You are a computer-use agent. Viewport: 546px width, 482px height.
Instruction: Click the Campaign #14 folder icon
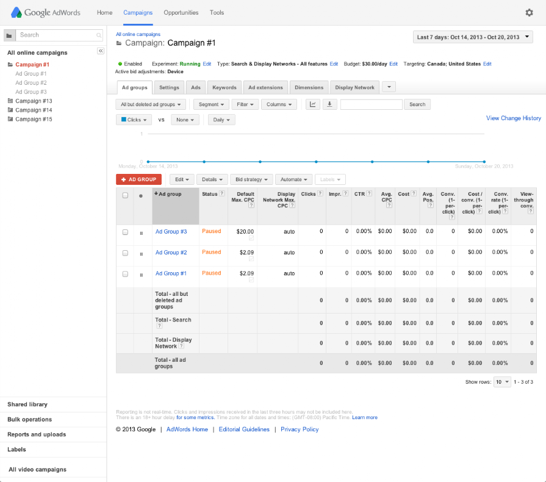[10, 110]
